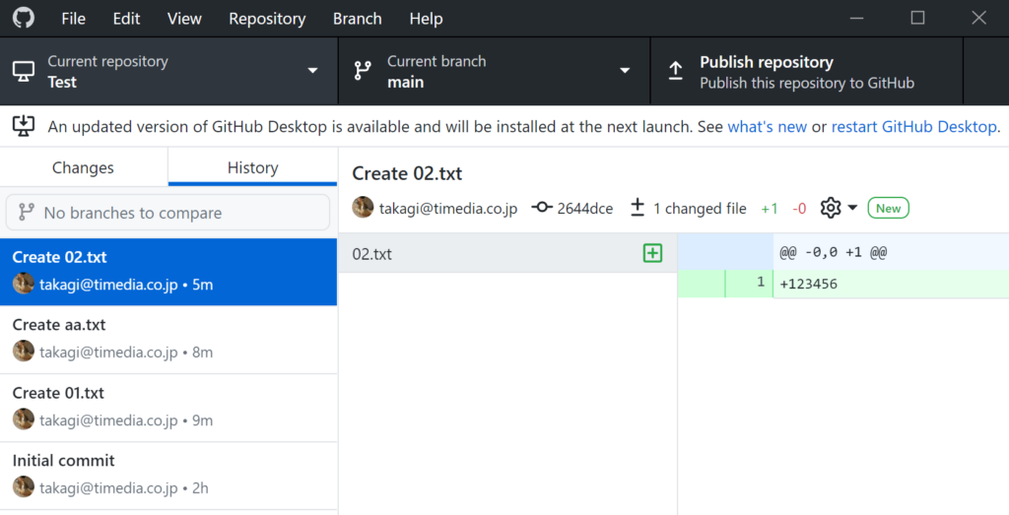Click avatar on Create aa.txt commit

tap(24, 352)
